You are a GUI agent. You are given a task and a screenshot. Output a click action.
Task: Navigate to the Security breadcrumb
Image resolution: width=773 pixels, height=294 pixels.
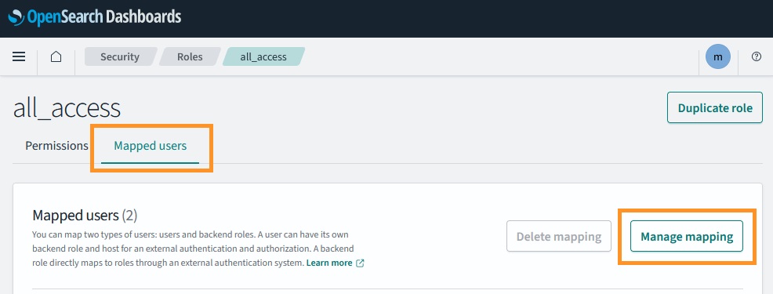click(120, 56)
